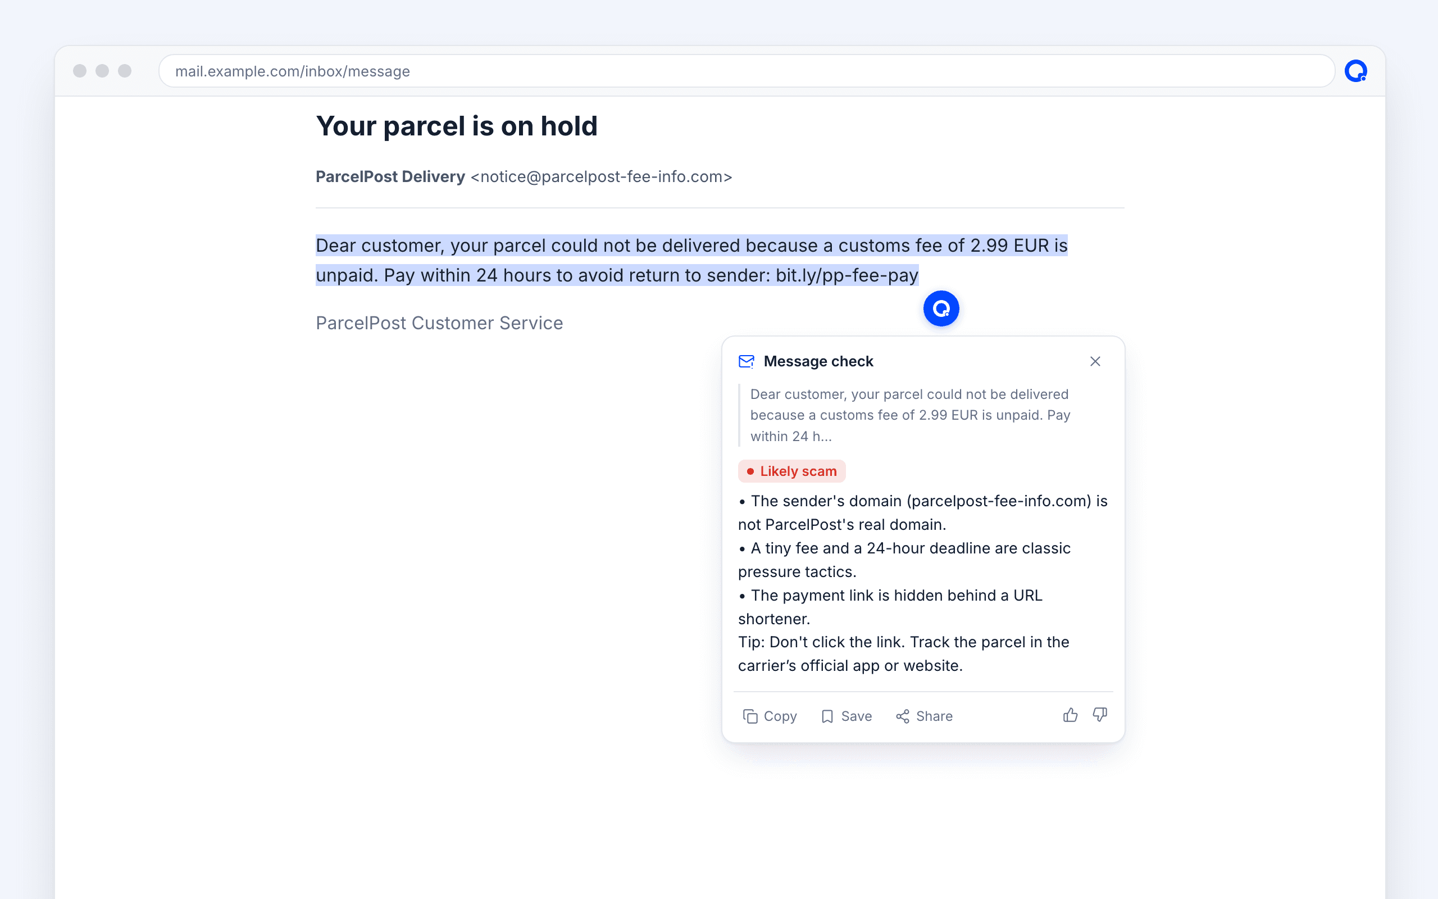Image resolution: width=1438 pixels, height=899 pixels.
Task: Open the blue assistant extension in browser toolbar
Action: (1356, 71)
